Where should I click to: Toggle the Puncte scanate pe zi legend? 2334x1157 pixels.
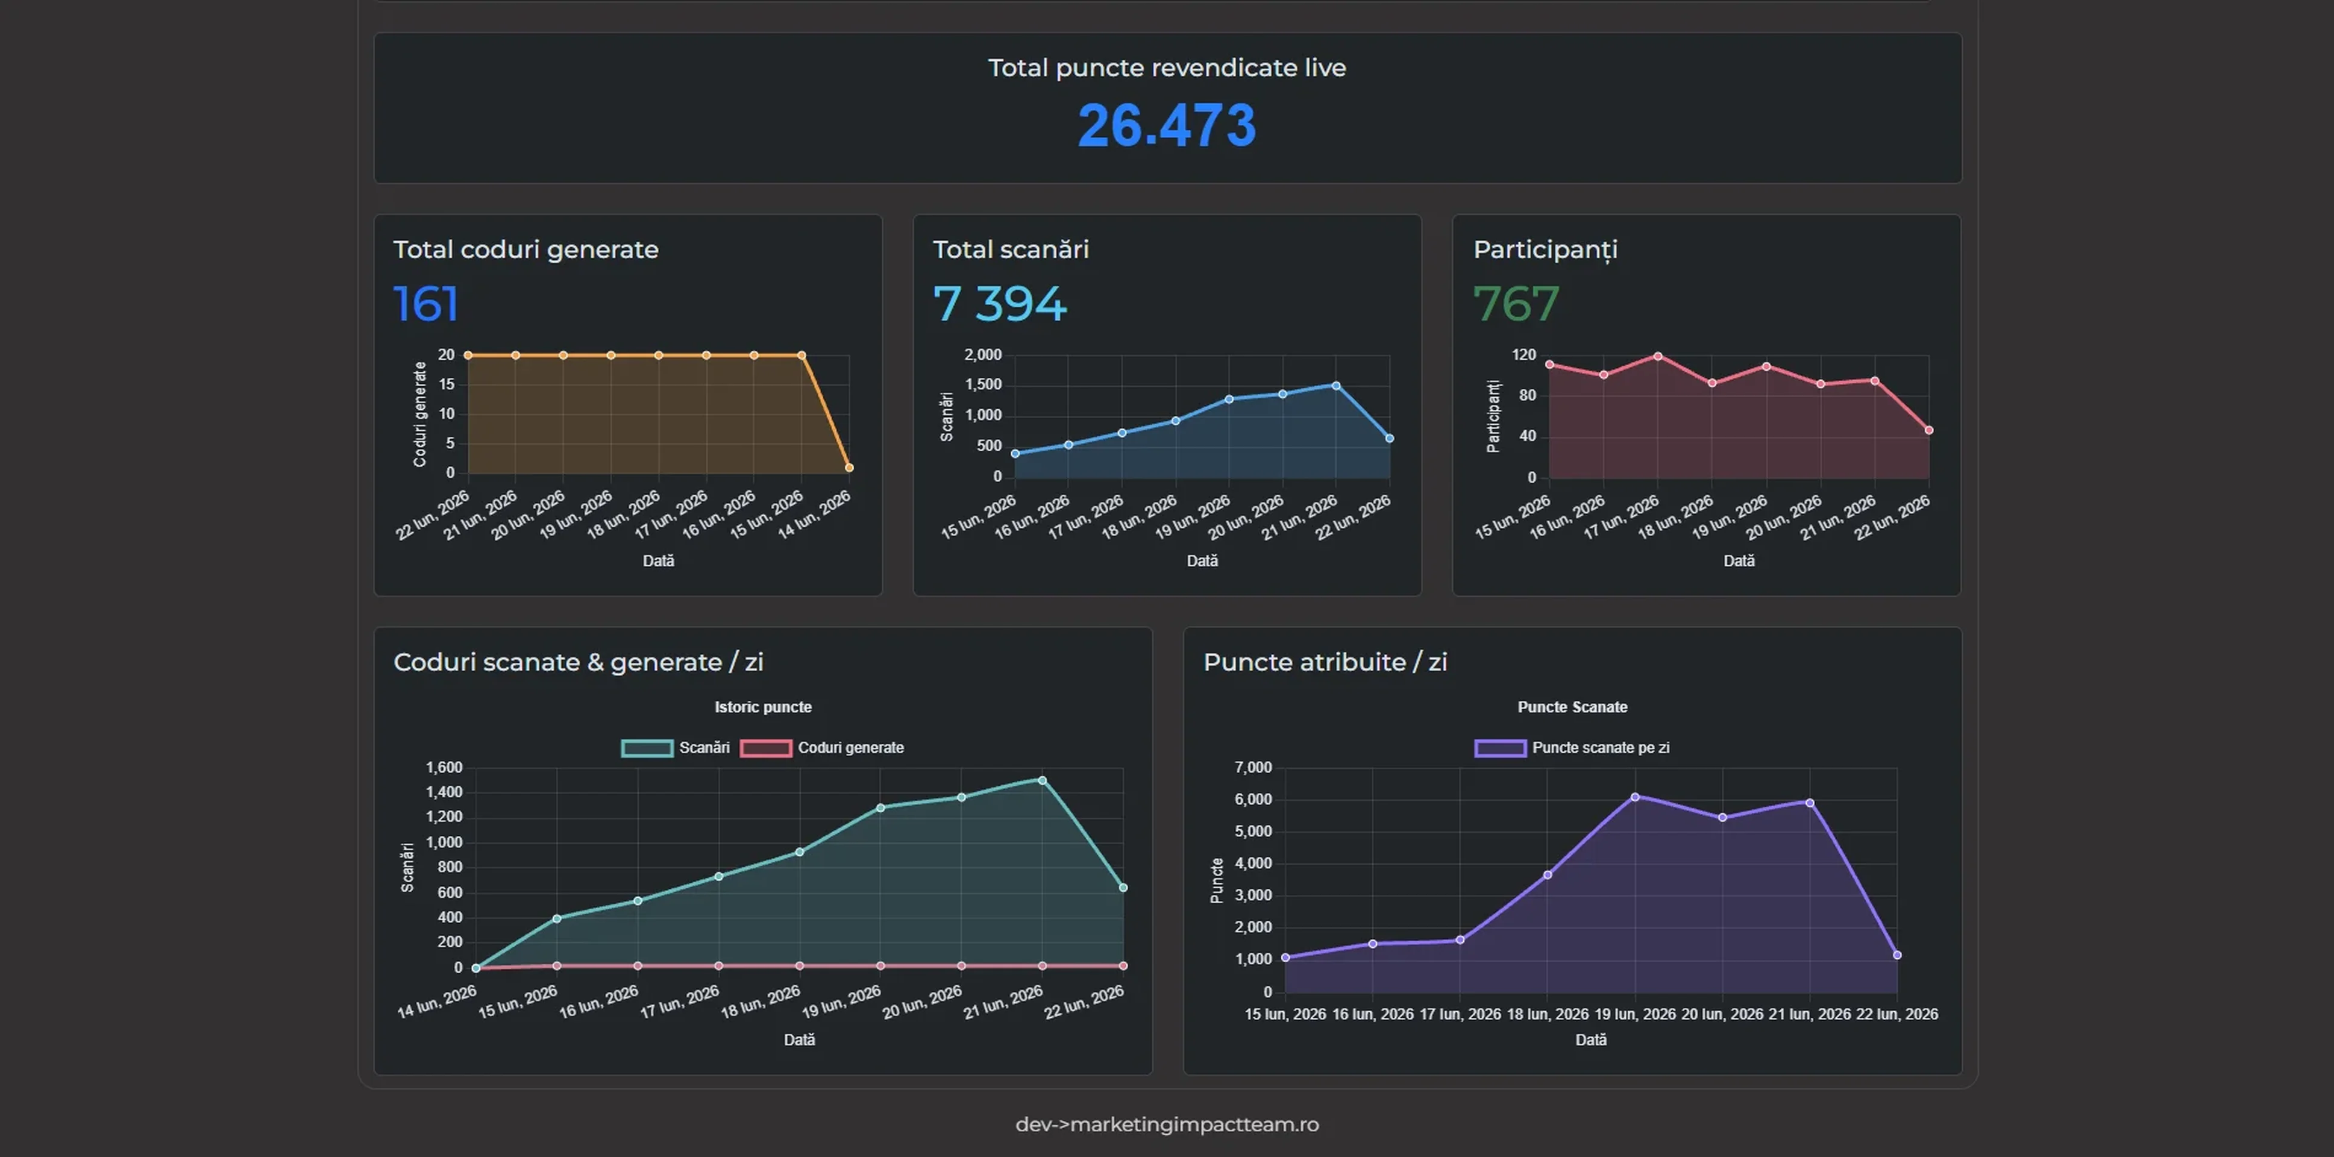click(x=1572, y=747)
